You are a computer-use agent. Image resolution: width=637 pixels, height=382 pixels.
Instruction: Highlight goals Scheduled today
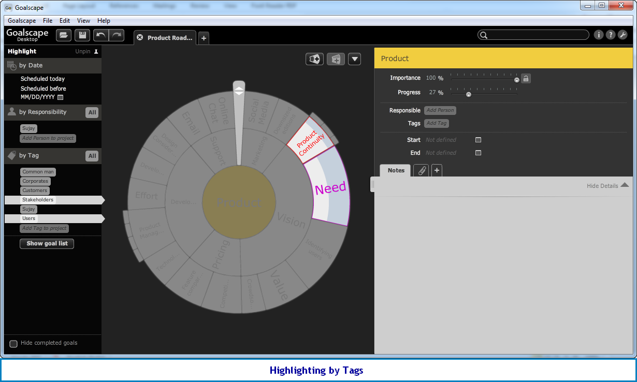(x=42, y=79)
